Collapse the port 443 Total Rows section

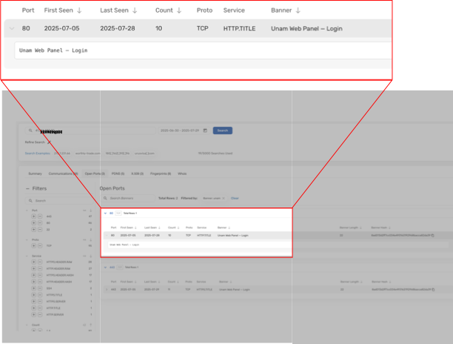point(105,268)
